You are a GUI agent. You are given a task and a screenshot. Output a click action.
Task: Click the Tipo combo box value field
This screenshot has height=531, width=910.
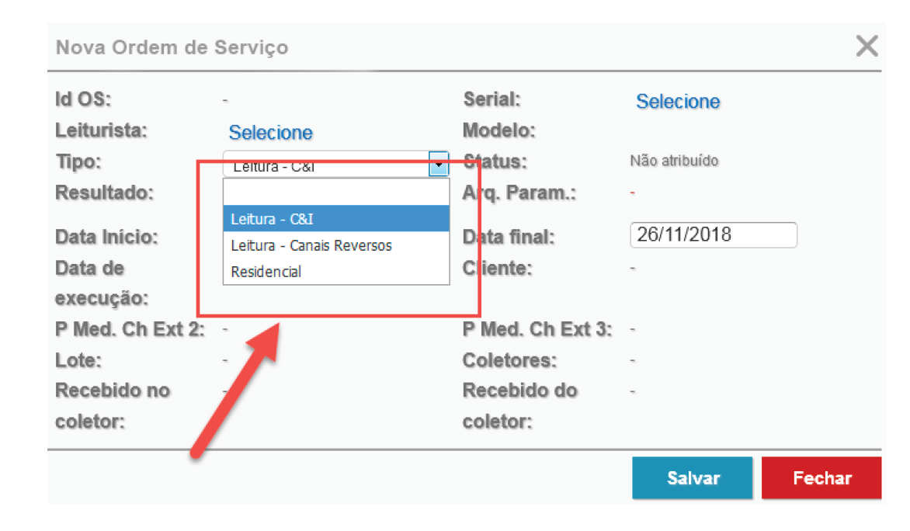pos(326,165)
